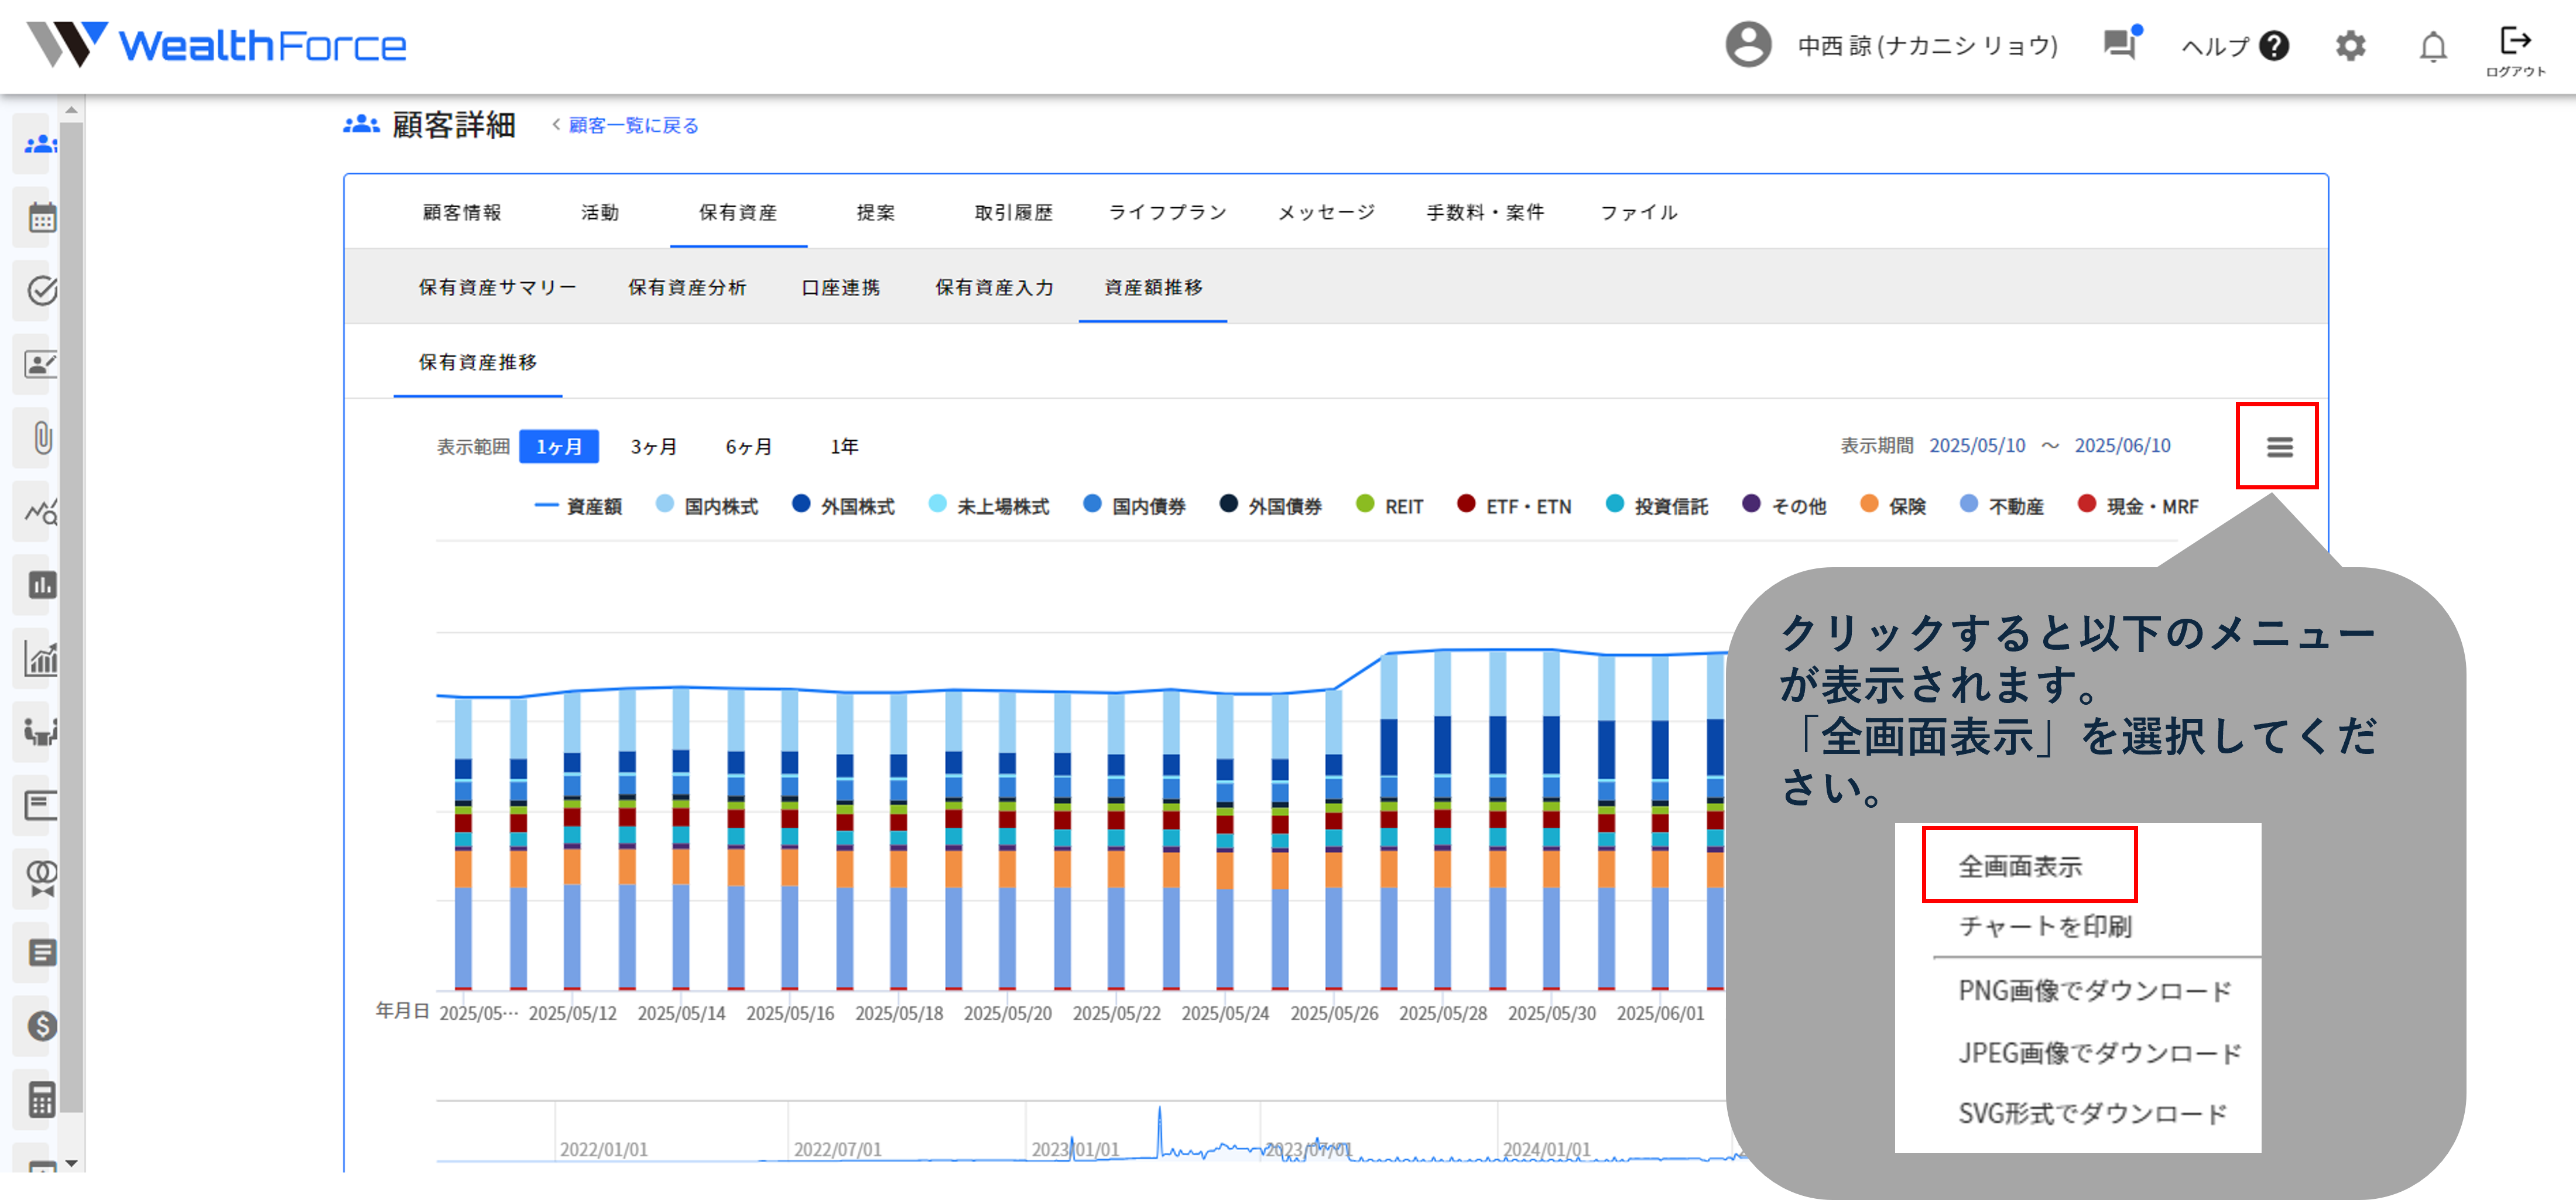
Task: Set display range to 1ヶ月
Action: click(x=559, y=447)
